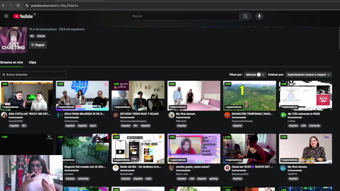Focus the Buscar etiquetas field
Viewport: 340px width, 191px height.
(x=33, y=75)
